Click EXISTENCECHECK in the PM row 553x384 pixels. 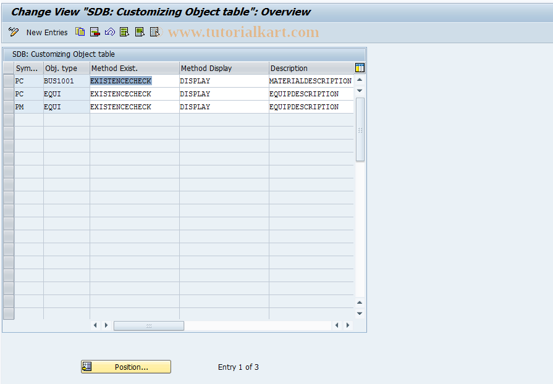coord(134,107)
